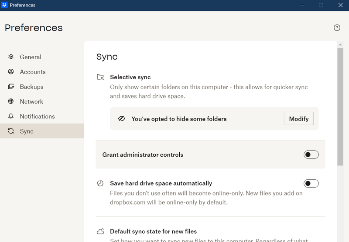
Task: Select Backups in the sidebar
Action: coord(31,87)
